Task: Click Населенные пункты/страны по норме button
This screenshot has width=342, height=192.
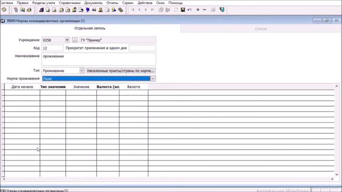Action: [x=121, y=70]
